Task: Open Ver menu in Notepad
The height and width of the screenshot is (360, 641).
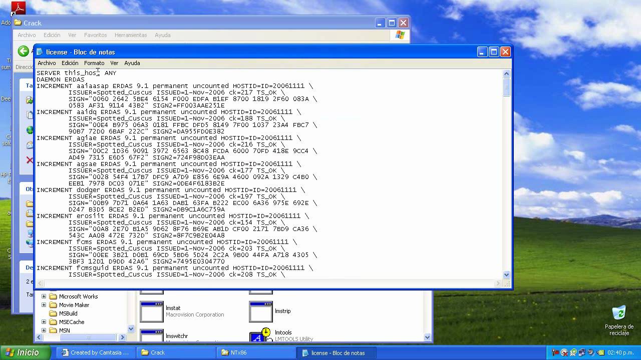Action: (114, 63)
